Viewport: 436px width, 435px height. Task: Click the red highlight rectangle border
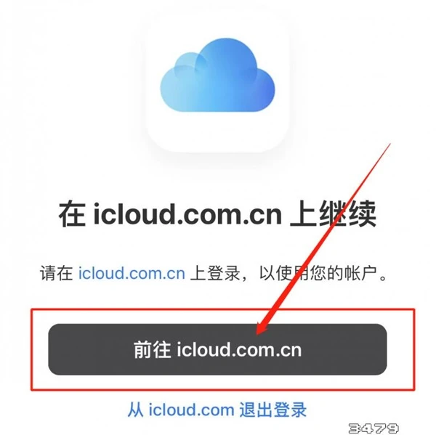click(x=222, y=309)
